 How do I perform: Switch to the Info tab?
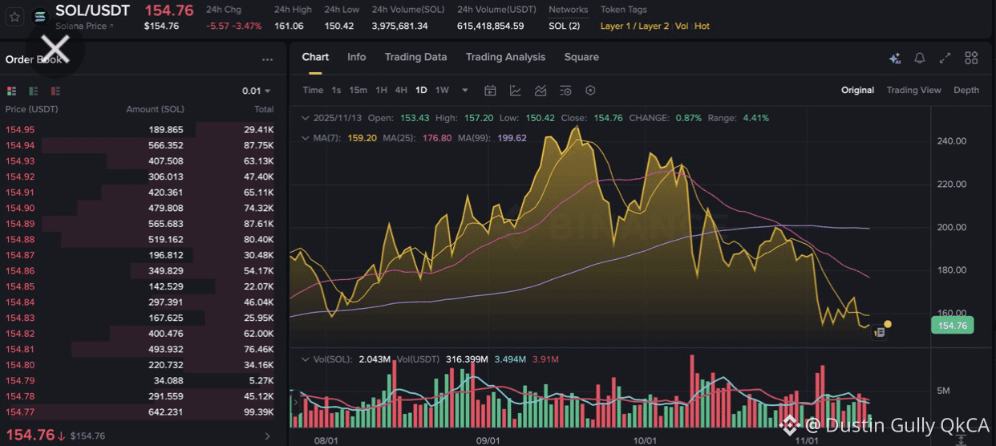pyautogui.click(x=357, y=57)
